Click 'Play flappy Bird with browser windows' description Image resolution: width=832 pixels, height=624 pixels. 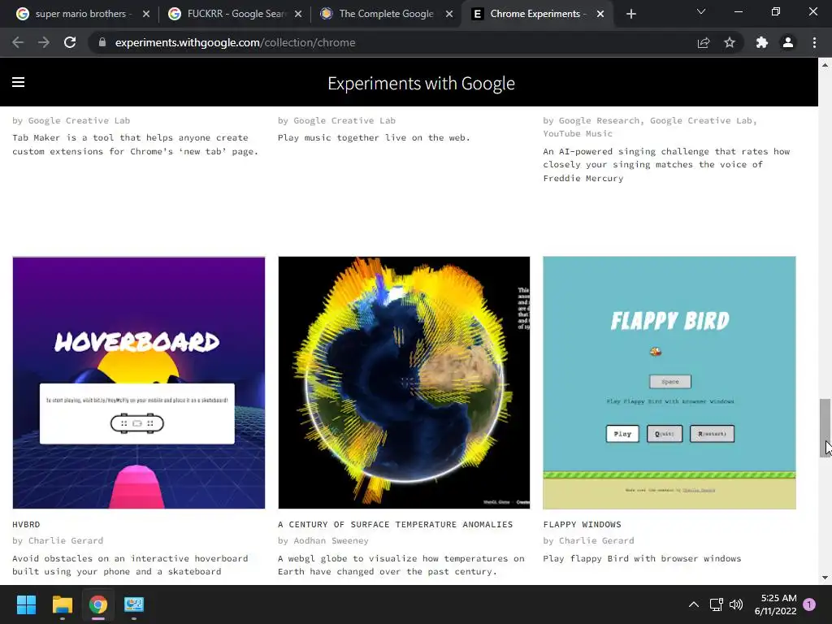point(642,558)
